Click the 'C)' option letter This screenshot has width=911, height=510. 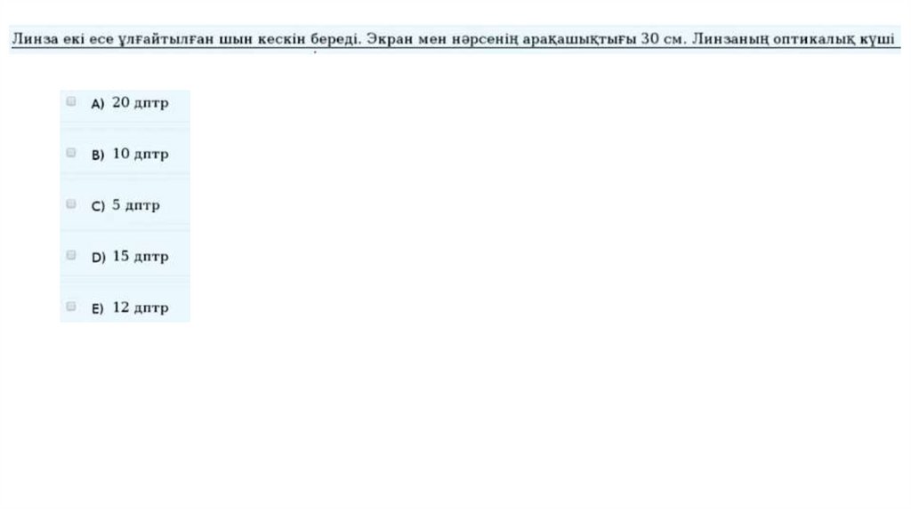[x=98, y=206]
